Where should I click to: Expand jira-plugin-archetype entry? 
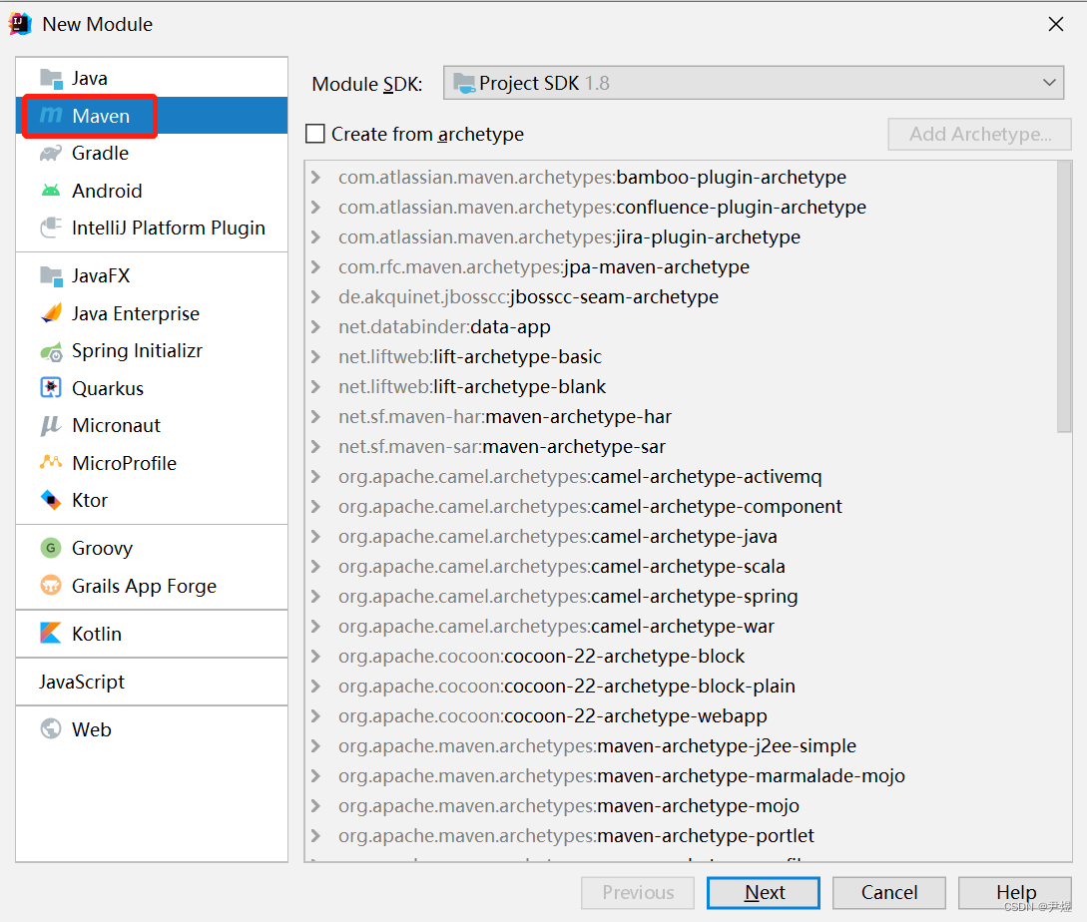[x=316, y=237]
